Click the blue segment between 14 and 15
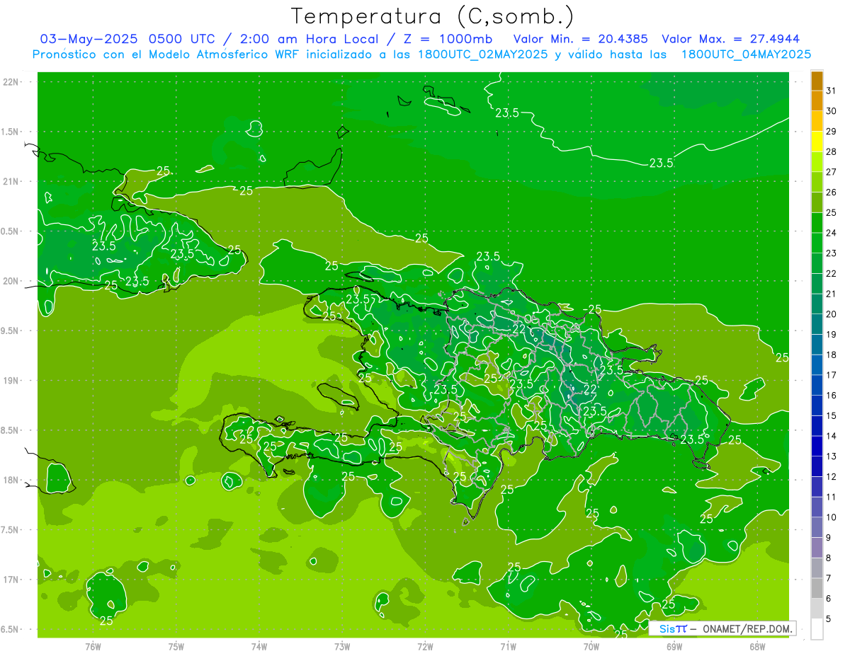The image size is (850, 656). [x=817, y=426]
